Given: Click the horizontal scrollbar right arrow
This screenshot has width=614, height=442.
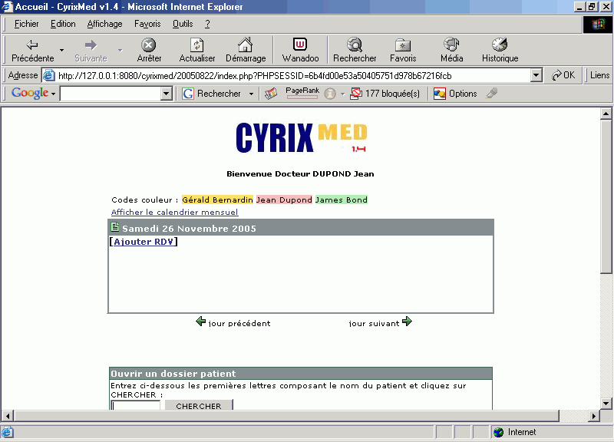Looking at the screenshot, I should click(x=593, y=415).
